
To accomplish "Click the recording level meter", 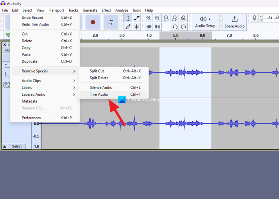I will [271, 18].
